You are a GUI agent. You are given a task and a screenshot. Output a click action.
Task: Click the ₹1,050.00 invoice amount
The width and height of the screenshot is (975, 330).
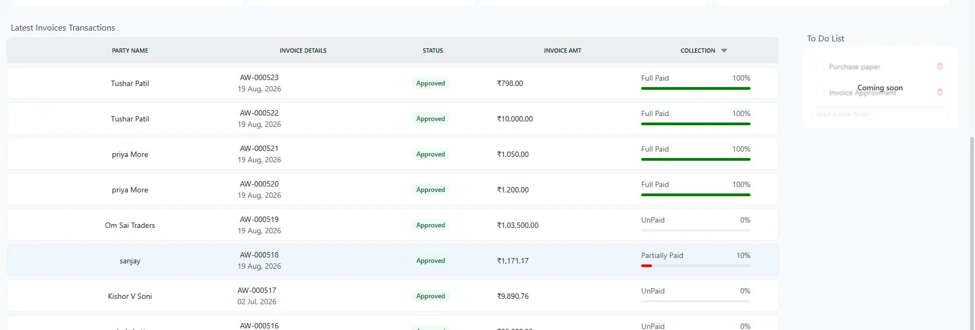[x=513, y=154]
